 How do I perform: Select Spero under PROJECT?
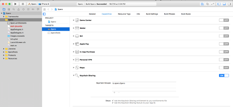[53, 22]
